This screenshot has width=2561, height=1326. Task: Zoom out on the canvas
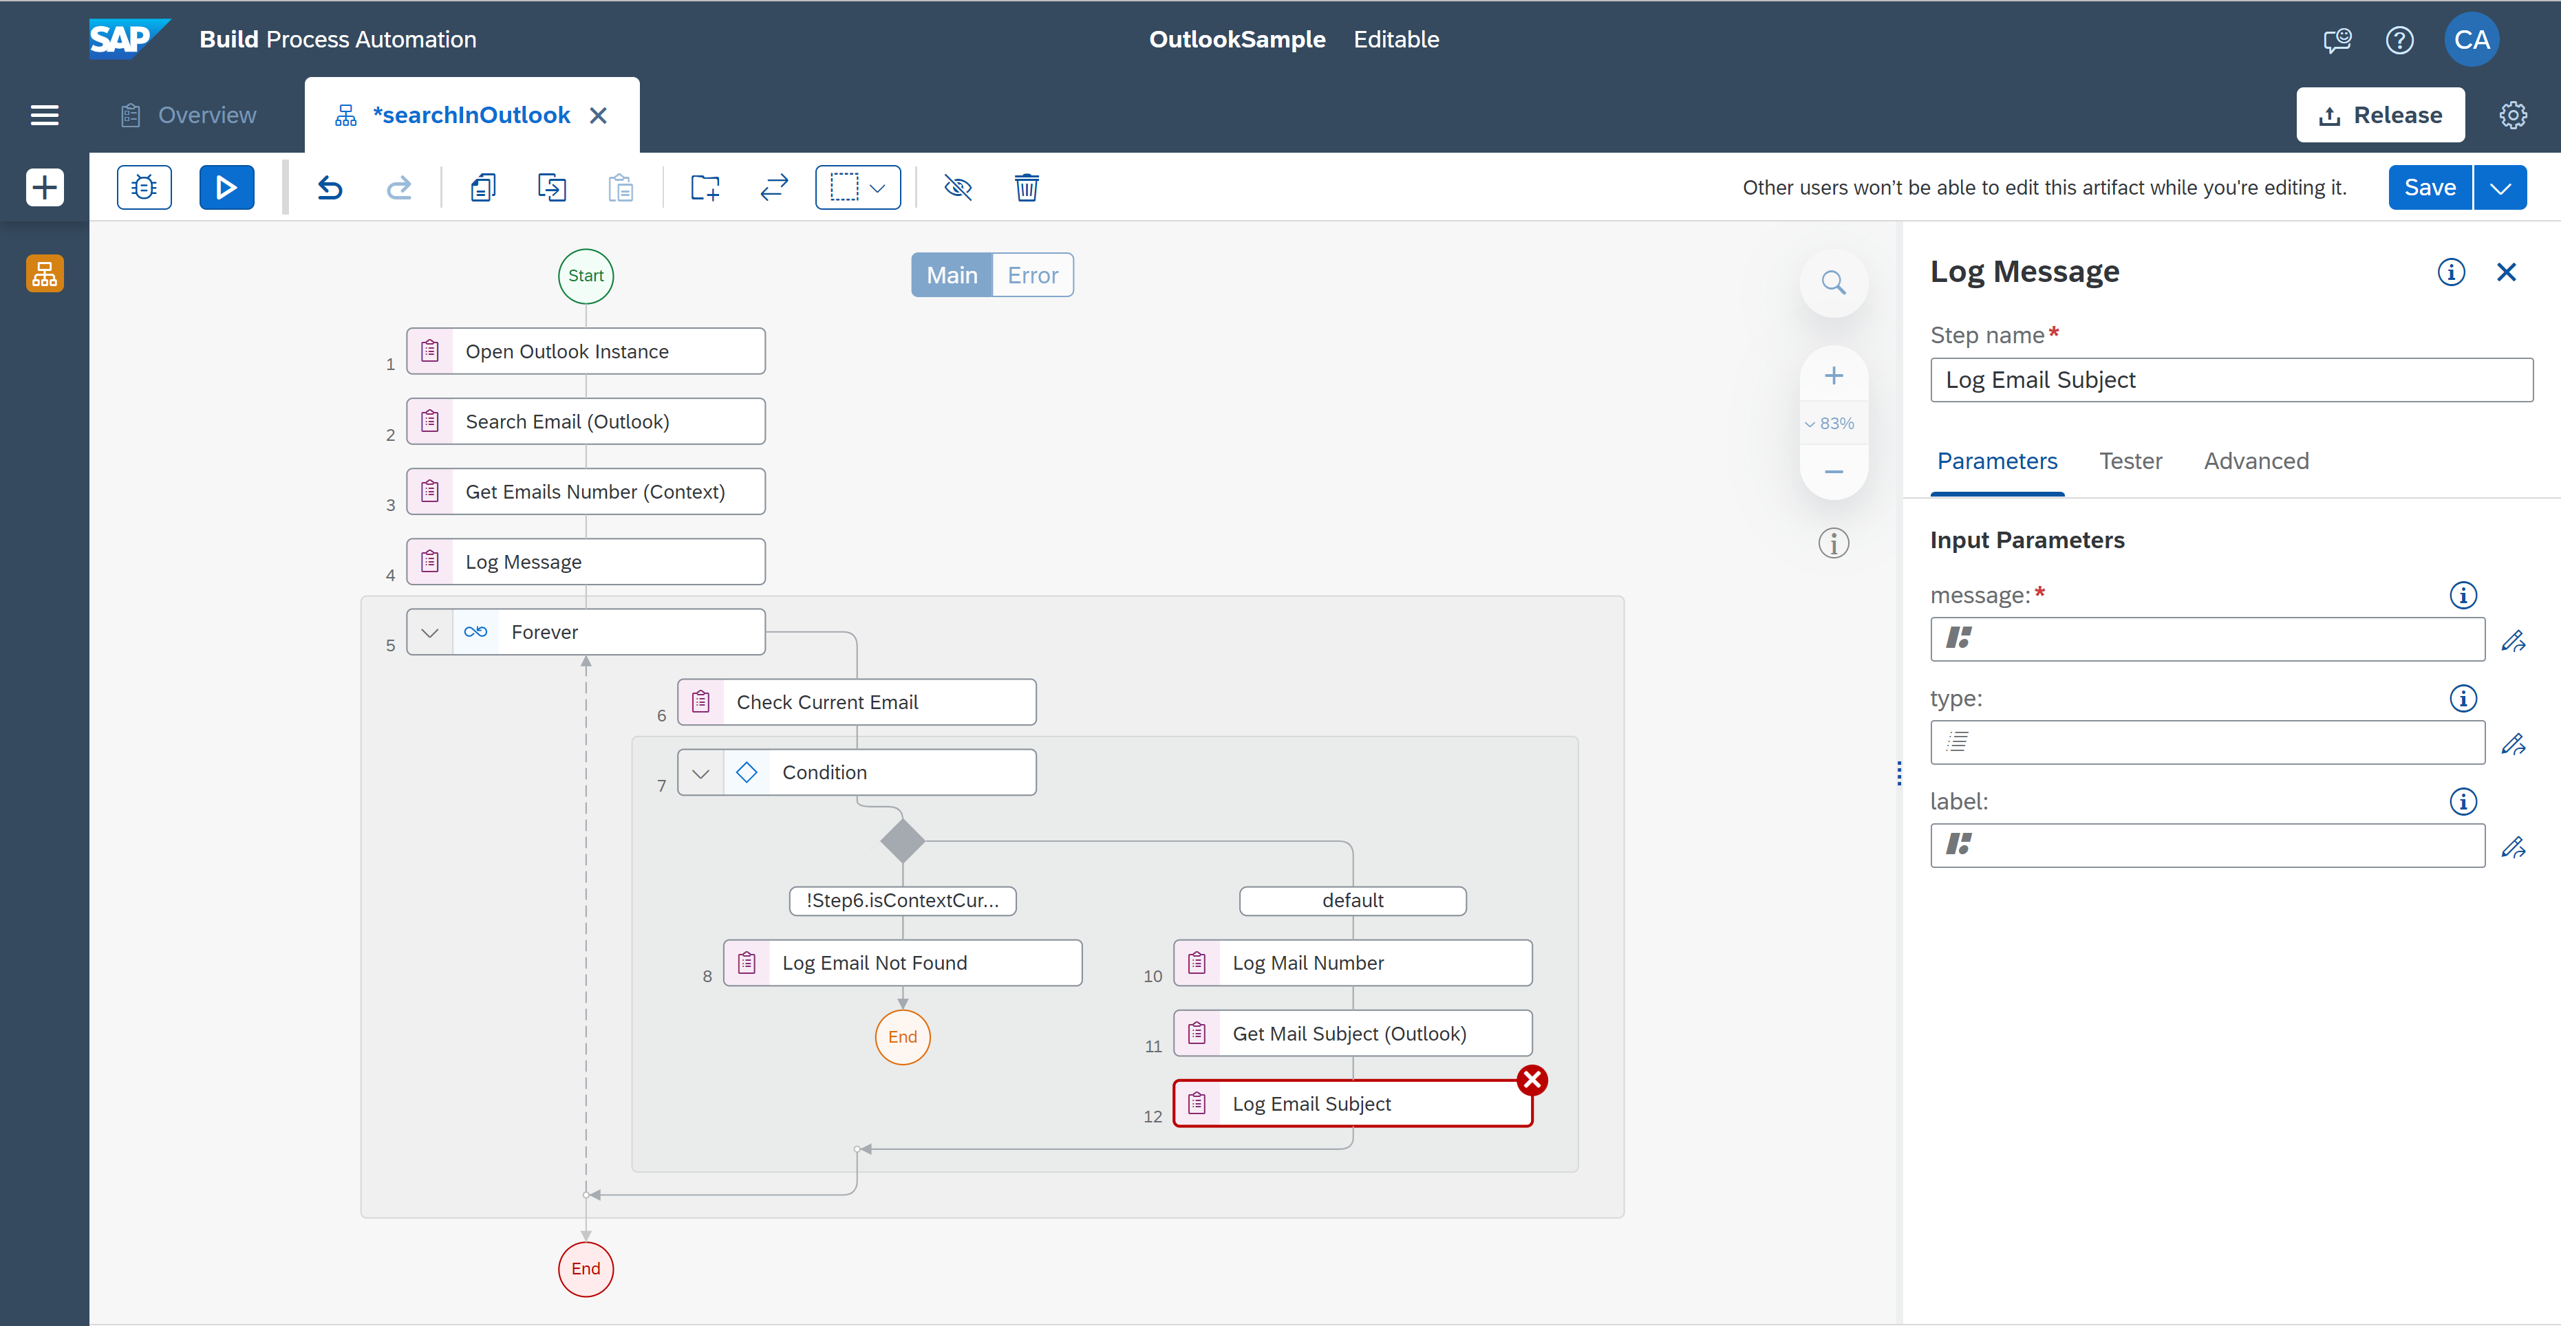(1834, 471)
